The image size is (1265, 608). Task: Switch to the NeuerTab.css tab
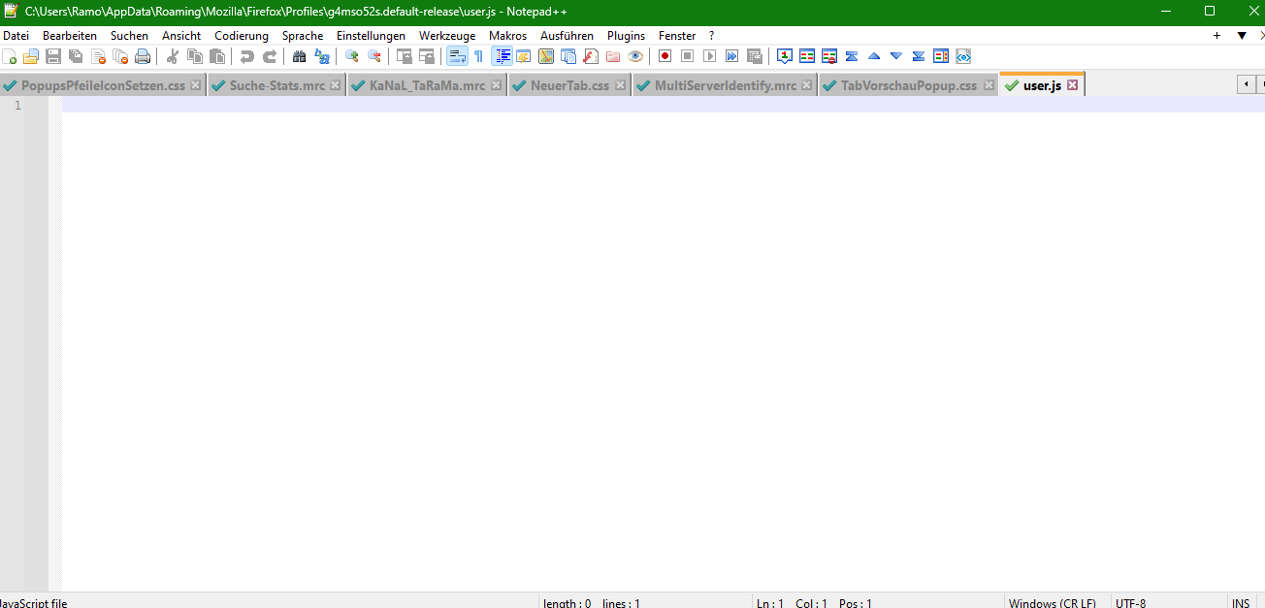568,85
